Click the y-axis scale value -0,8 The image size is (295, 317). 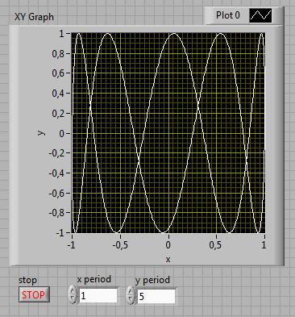[56, 213]
